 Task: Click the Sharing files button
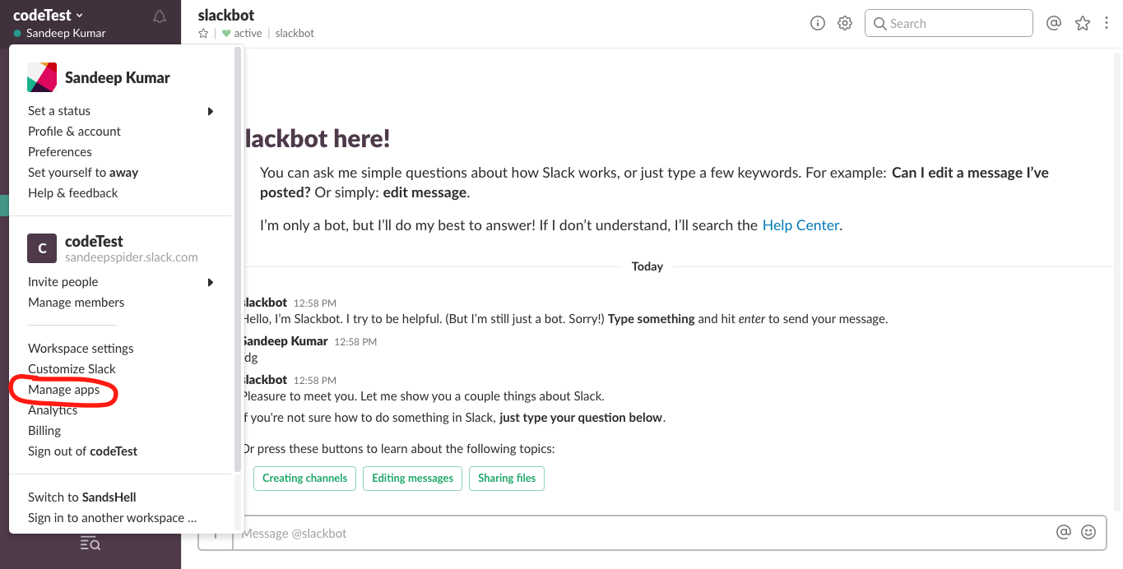[507, 478]
